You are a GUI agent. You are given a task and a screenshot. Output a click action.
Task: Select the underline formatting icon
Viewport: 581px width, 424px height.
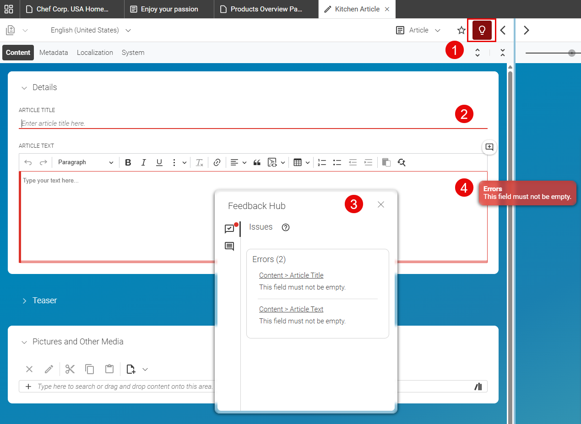coord(159,162)
